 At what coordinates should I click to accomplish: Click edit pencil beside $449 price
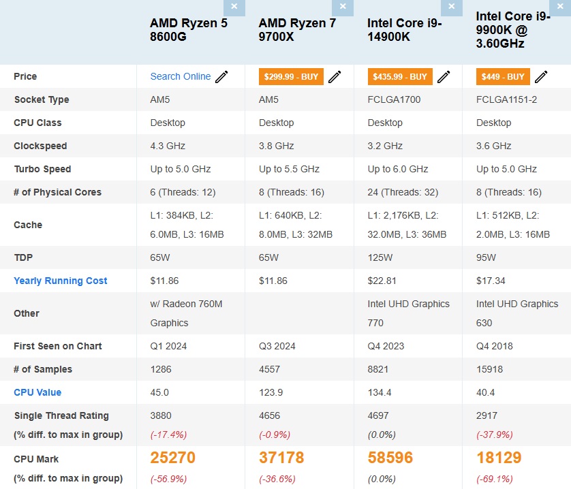541,77
